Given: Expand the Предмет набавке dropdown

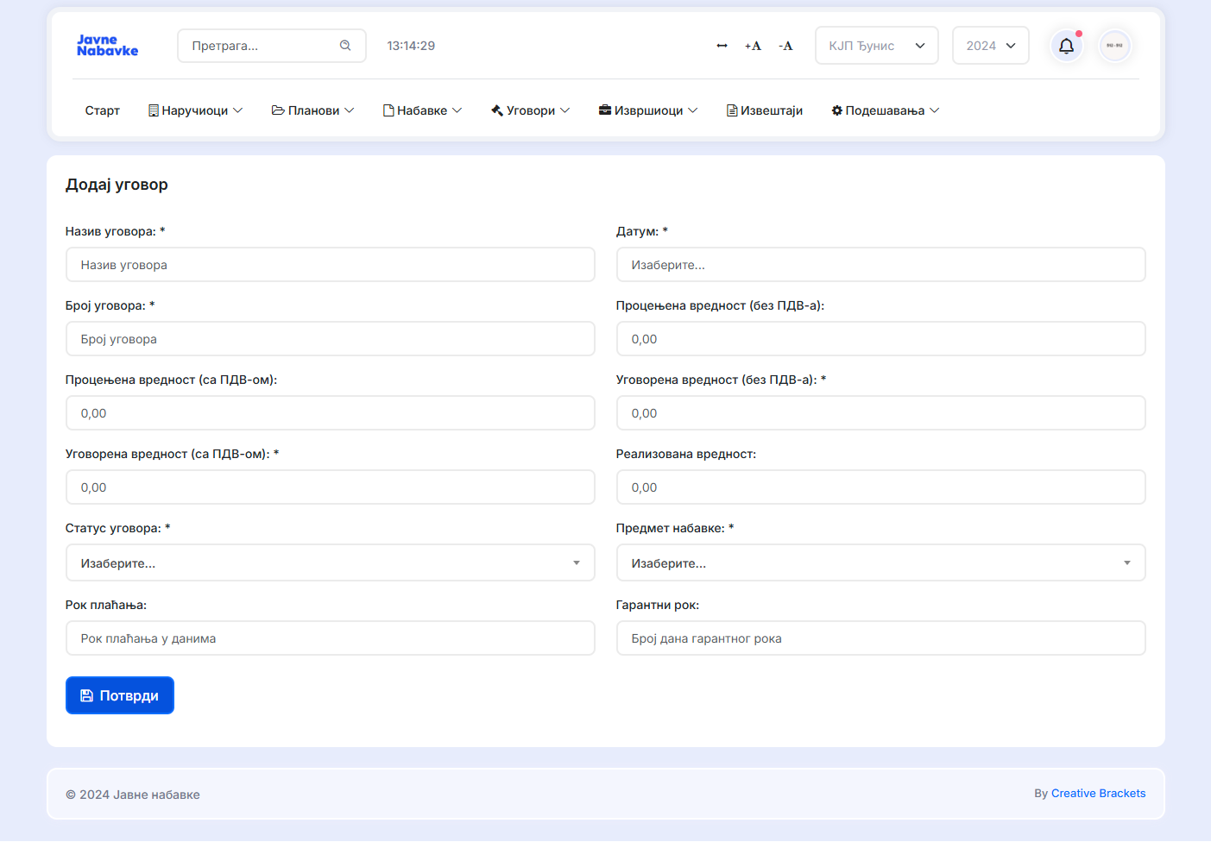Looking at the screenshot, I should (x=880, y=563).
